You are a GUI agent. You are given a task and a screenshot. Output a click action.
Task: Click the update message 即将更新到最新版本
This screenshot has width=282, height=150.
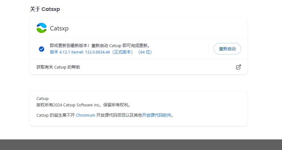(100, 46)
